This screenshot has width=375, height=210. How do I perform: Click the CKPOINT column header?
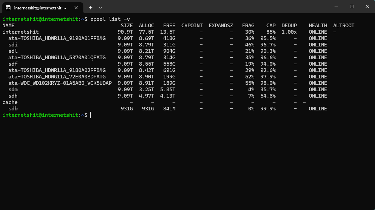point(192,26)
